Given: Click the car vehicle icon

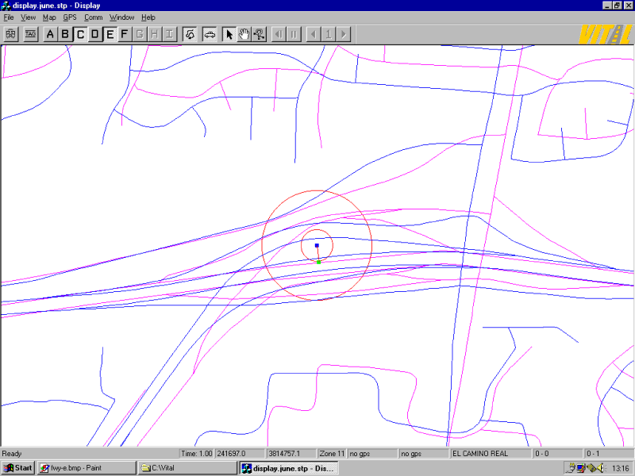Looking at the screenshot, I should pos(210,34).
